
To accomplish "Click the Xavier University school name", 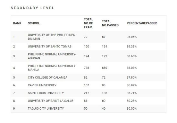I will click(x=42, y=85).
